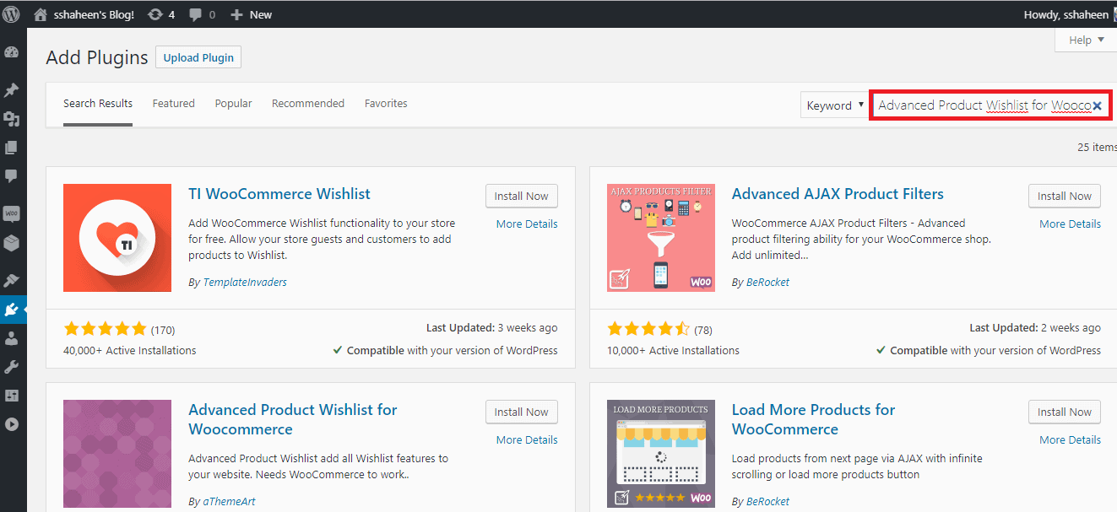This screenshot has height=512, width=1117.
Task: Open the Keyword search type dropdown
Action: [x=834, y=105]
